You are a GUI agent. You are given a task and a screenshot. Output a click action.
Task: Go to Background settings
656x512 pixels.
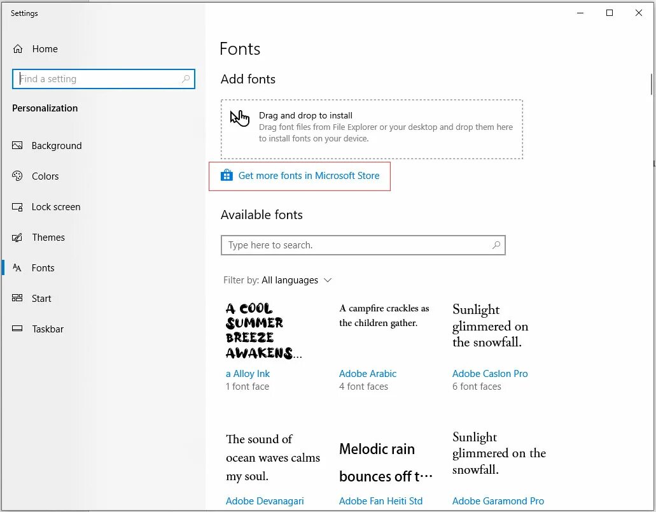[57, 146]
